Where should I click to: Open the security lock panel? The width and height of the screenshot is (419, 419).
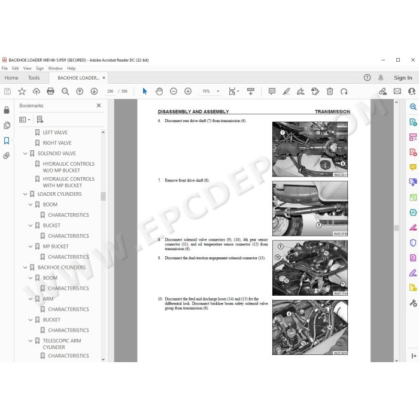pos(7,110)
